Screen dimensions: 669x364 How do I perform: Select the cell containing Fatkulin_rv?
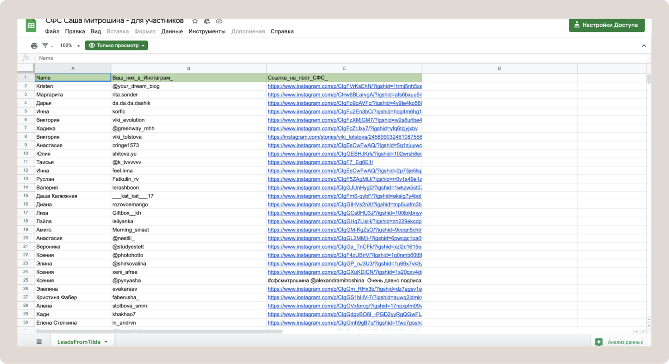[189, 179]
